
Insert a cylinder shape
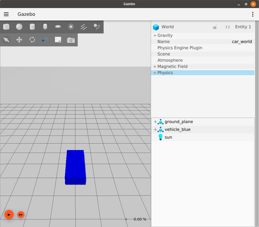[32, 27]
